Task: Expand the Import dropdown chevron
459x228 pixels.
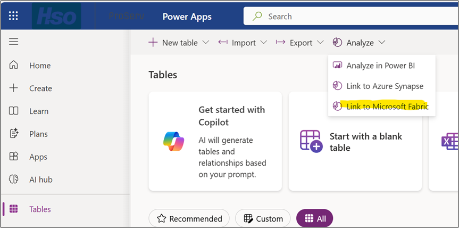Action: point(264,43)
